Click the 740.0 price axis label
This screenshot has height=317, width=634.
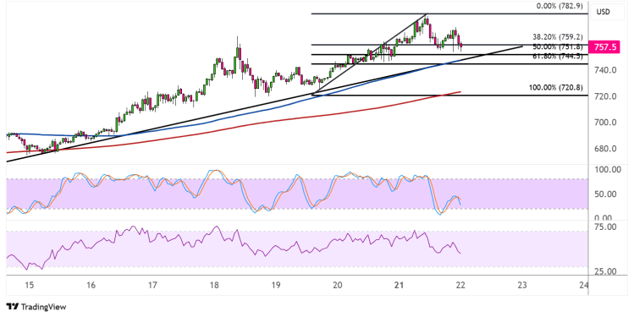click(606, 70)
